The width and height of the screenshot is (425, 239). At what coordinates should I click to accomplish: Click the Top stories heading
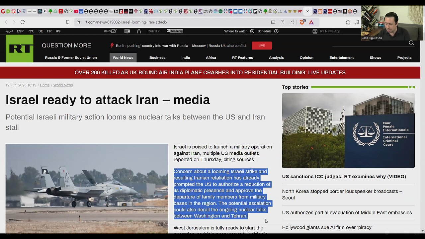295,87
